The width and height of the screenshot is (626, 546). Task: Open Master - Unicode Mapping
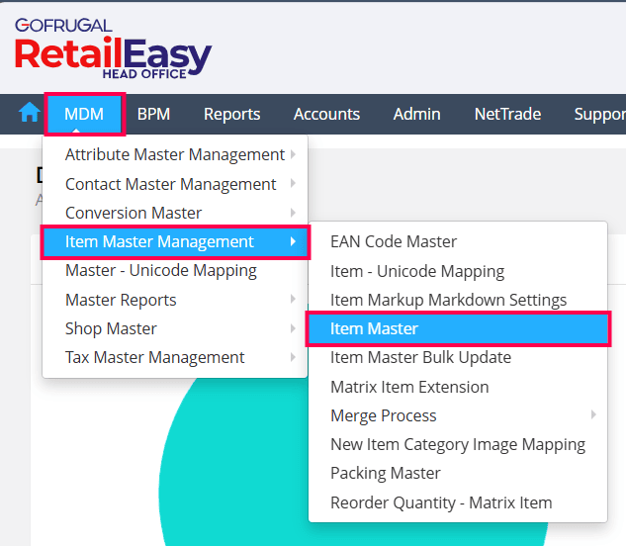(175, 270)
